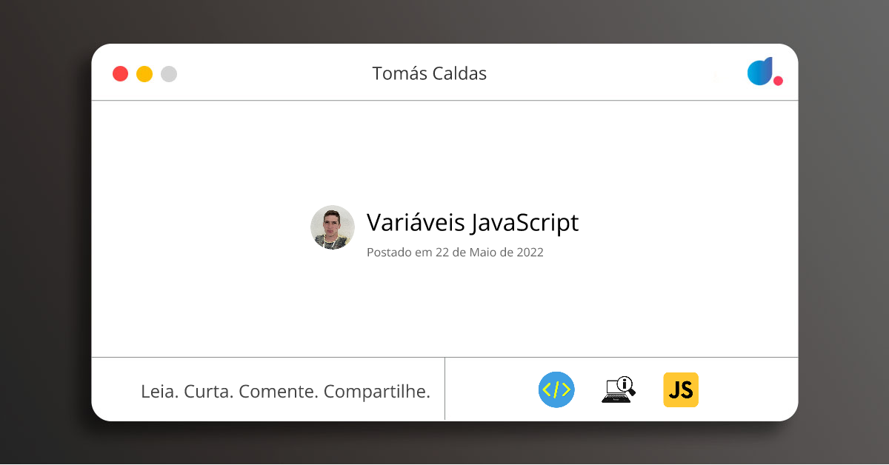
Task: Click the word "Compartilhe." in the footer
Action: 377,391
